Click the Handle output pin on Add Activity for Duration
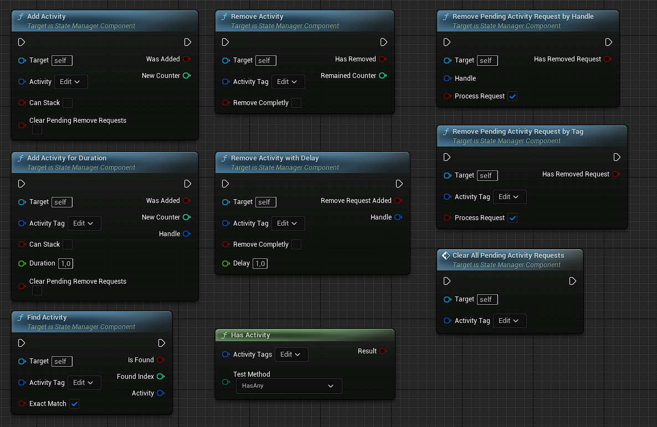Screen dimensions: 657x427 (187, 234)
